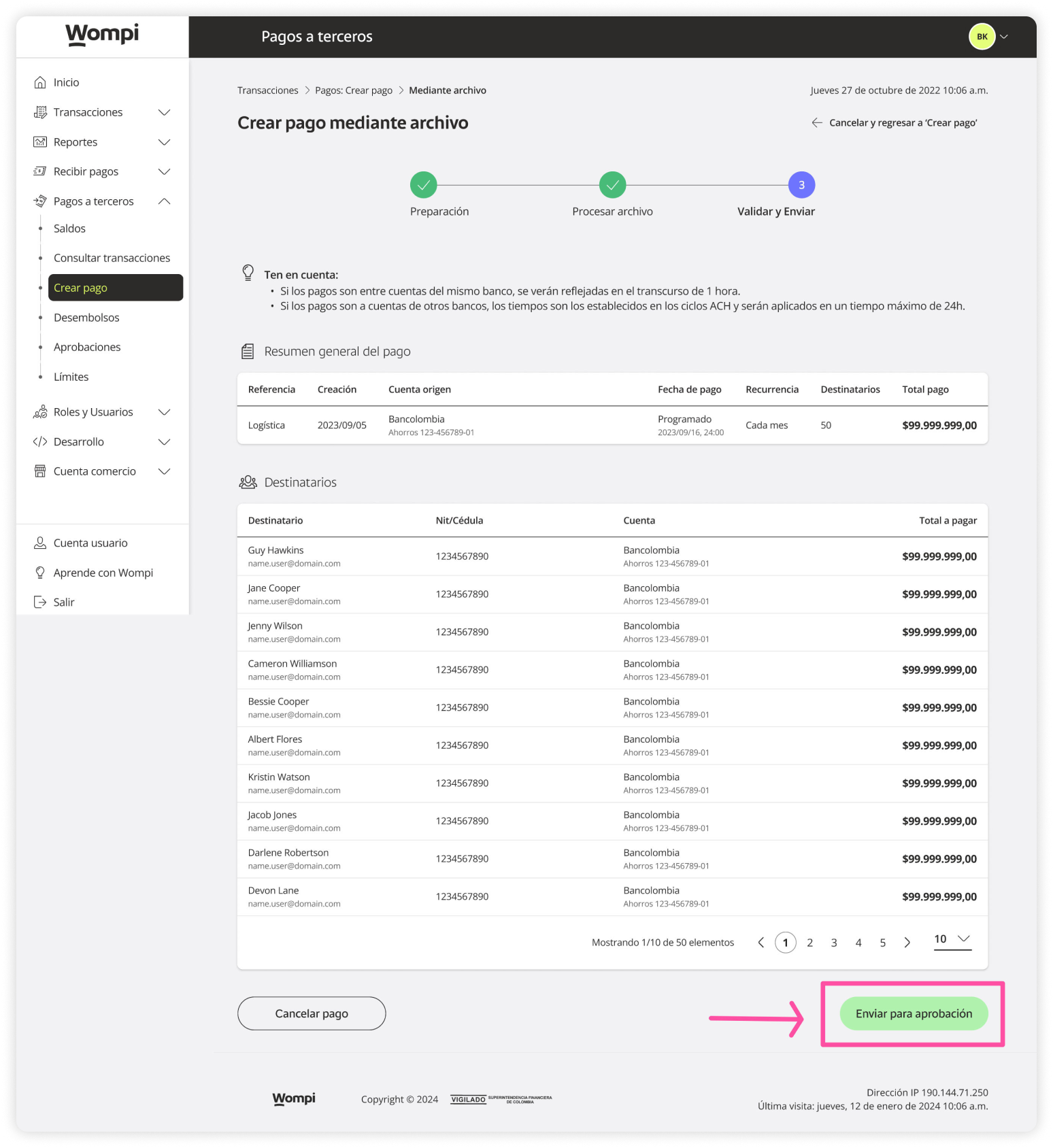The width and height of the screenshot is (1053, 1148).
Task: Click the Aprende con Wompi lightbulb icon
Action: [x=40, y=573]
